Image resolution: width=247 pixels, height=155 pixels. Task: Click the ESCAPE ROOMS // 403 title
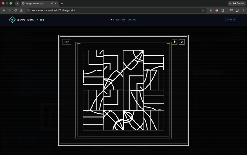(30, 20)
